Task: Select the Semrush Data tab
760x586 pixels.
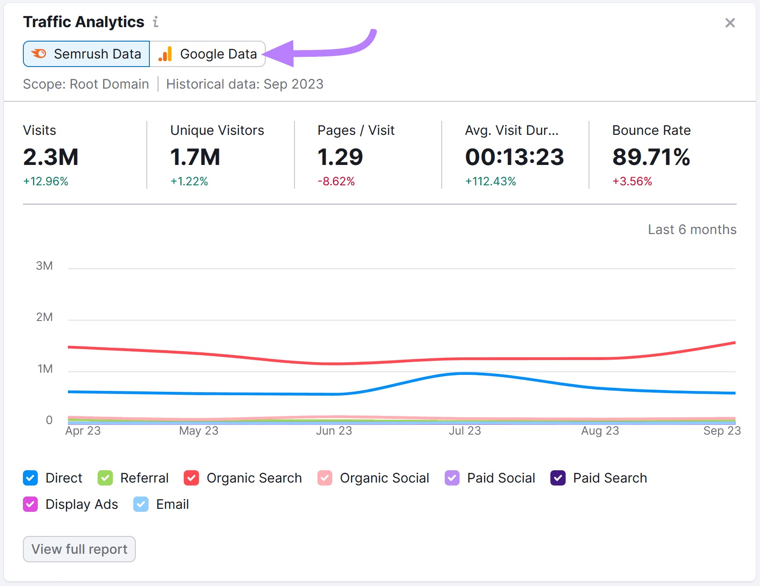Action: (86, 54)
